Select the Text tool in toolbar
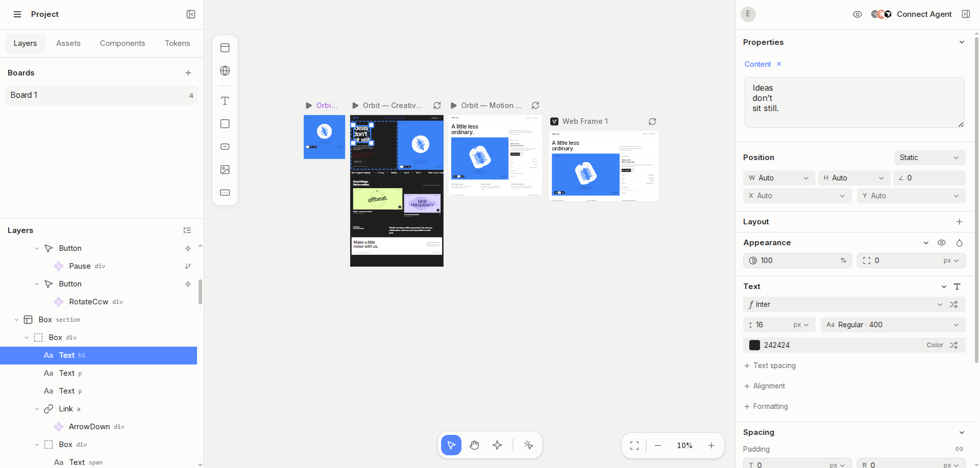 click(225, 101)
